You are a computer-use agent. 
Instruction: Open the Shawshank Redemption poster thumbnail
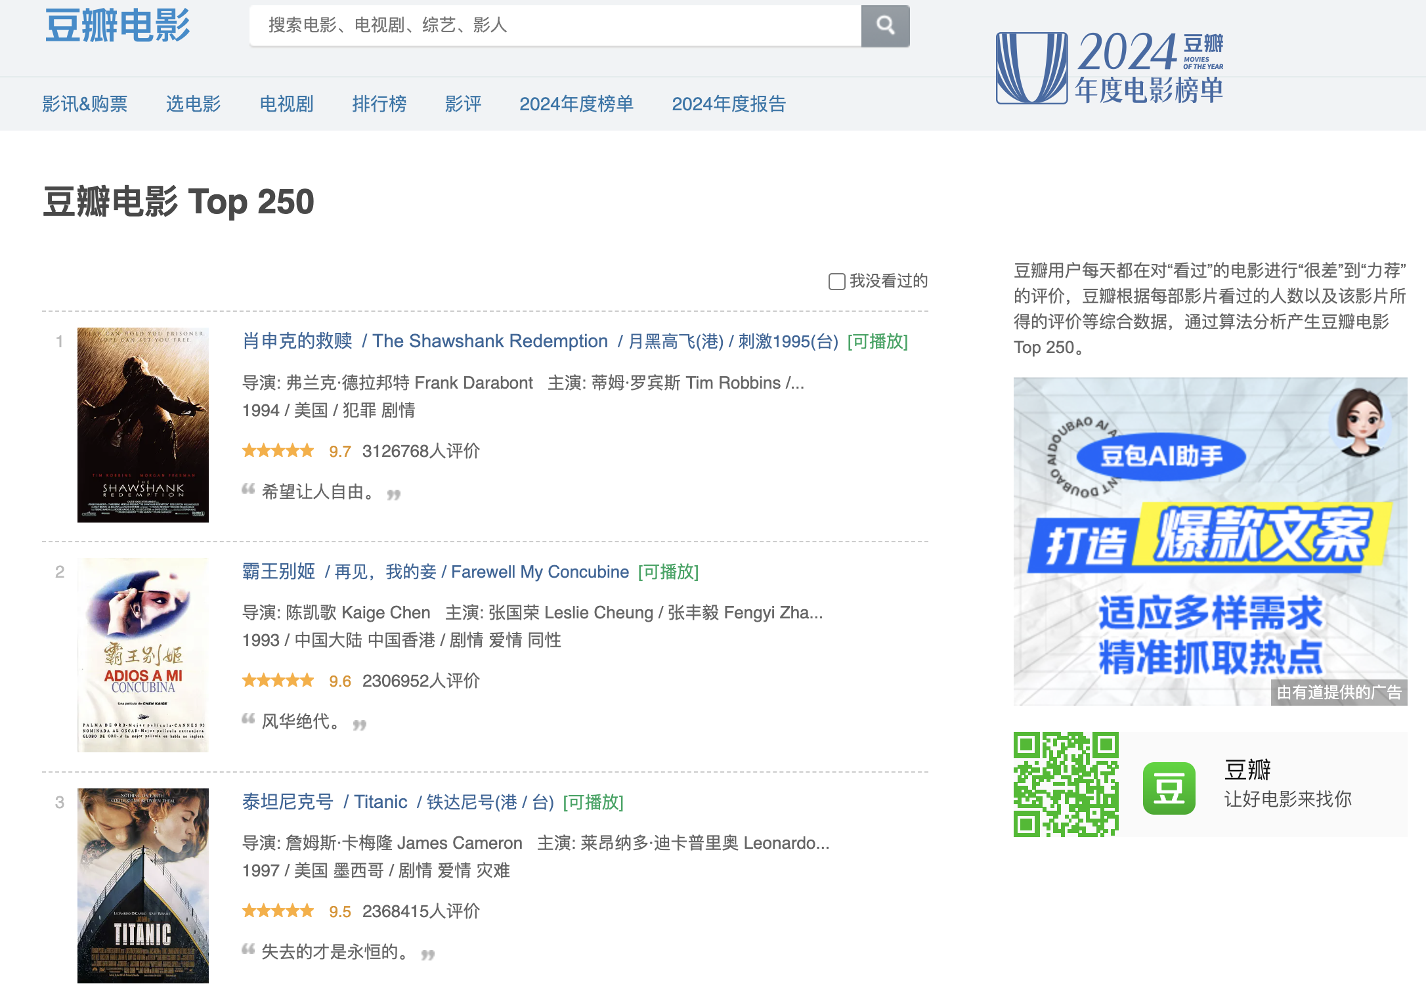pos(143,425)
